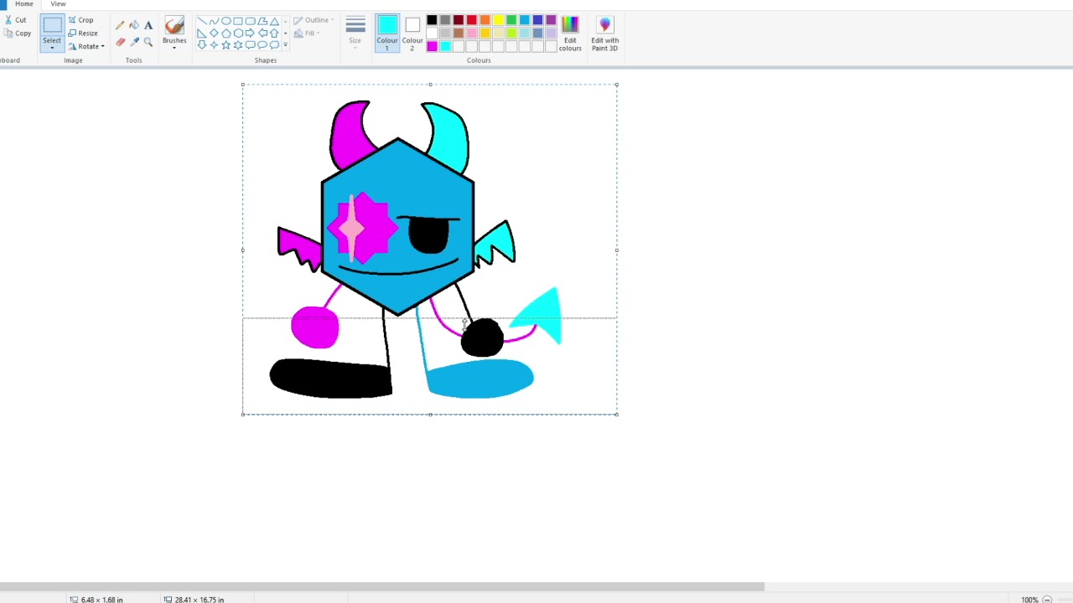The width and height of the screenshot is (1073, 603).
Task: Choose the Left arrow shape
Action: (262, 33)
